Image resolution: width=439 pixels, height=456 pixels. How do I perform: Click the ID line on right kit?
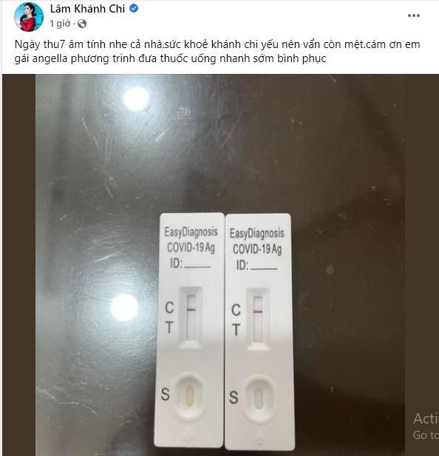tap(256, 265)
